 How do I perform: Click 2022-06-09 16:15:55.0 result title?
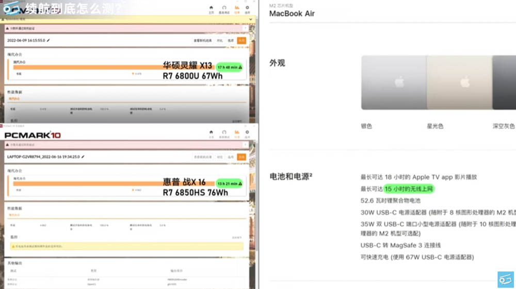coord(26,40)
